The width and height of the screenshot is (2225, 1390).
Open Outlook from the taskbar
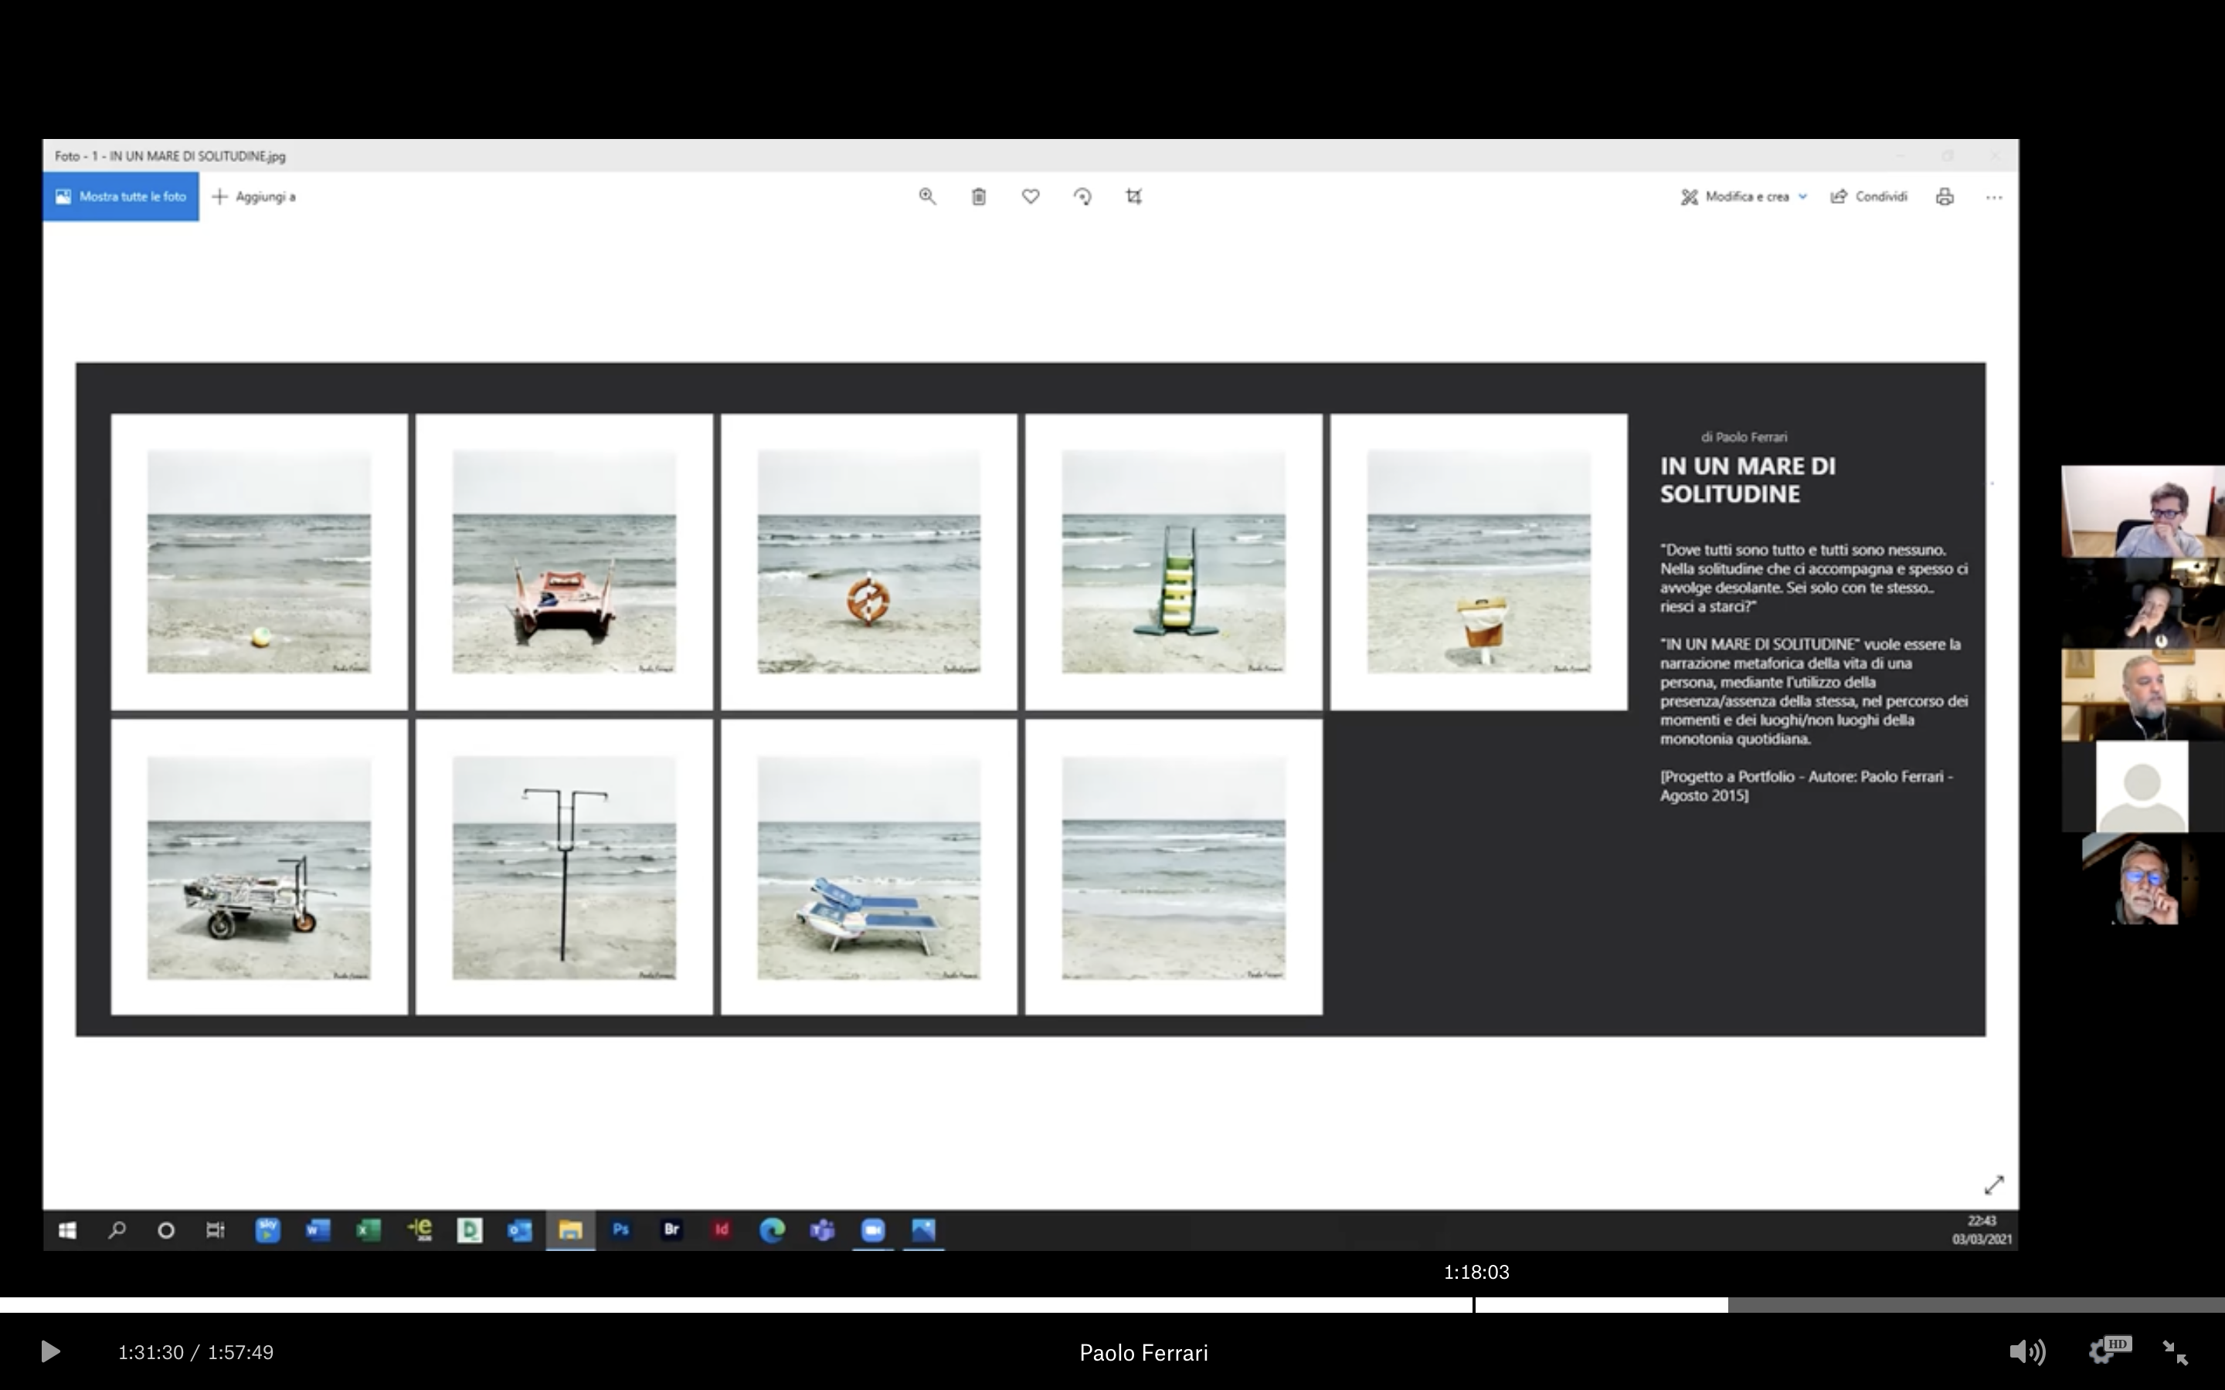tap(519, 1230)
